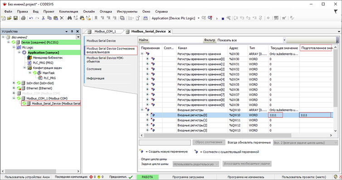The height and width of the screenshot is (180, 342).
Task: Click the Подготовленное значение column header
Action: pyautogui.click(x=316, y=48)
